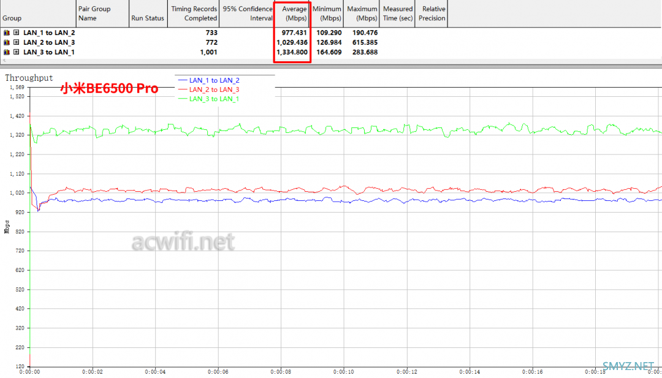
Task: Click the timing records value 772
Action: pos(211,42)
